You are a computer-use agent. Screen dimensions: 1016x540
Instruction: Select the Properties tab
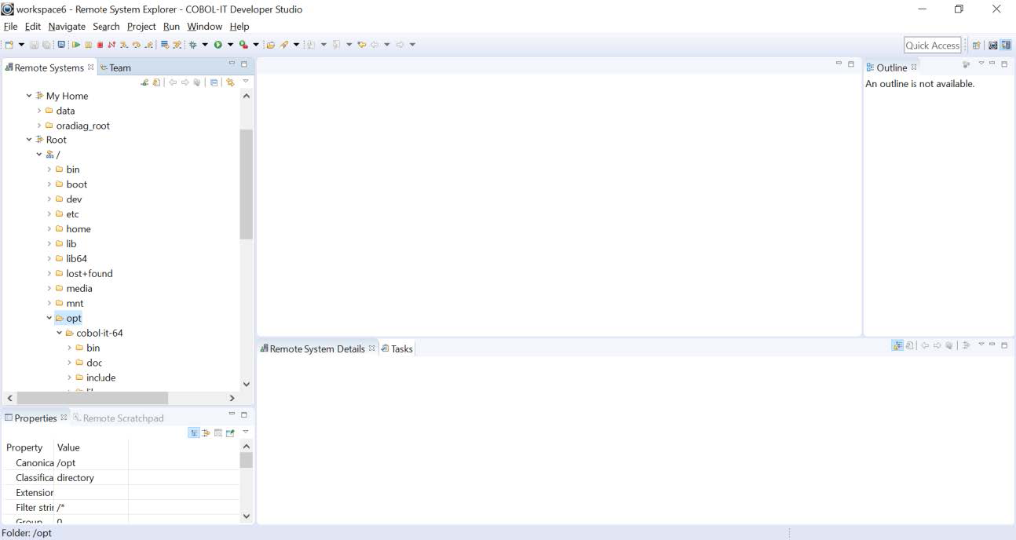(x=35, y=418)
